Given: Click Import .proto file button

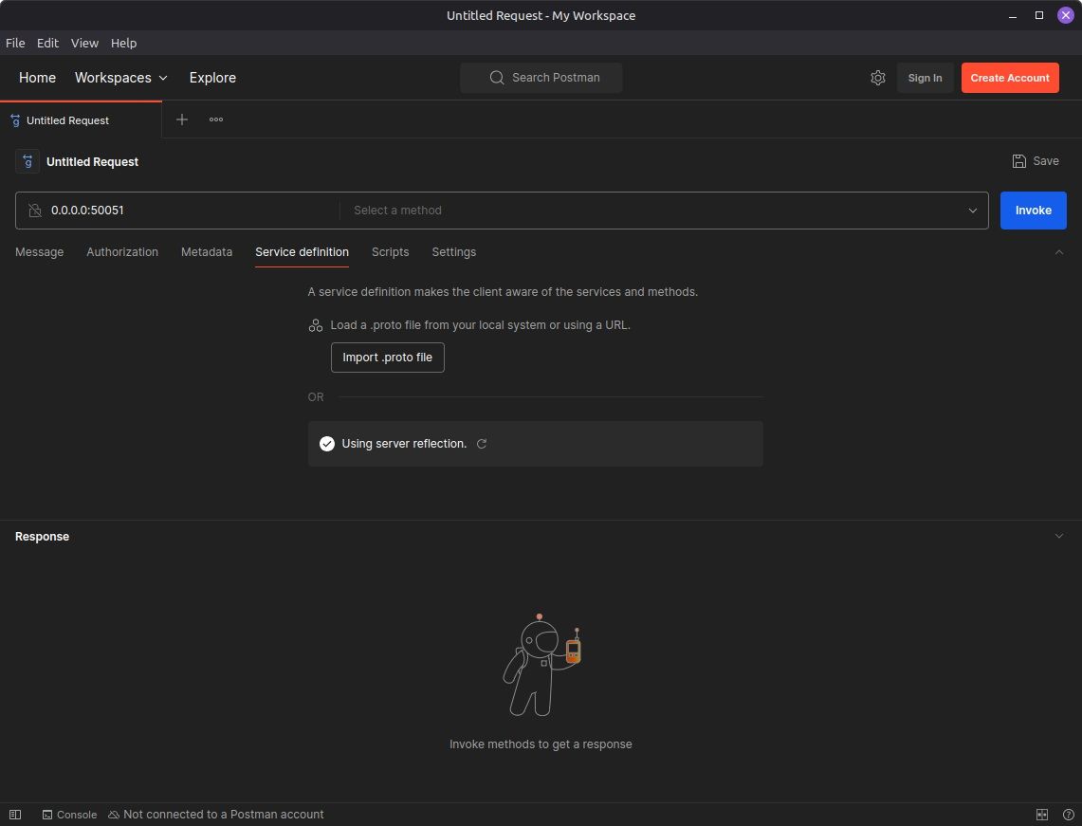Looking at the screenshot, I should (x=387, y=358).
